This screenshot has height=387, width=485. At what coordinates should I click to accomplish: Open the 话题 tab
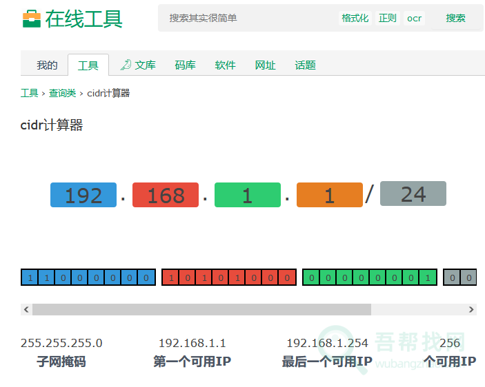305,65
